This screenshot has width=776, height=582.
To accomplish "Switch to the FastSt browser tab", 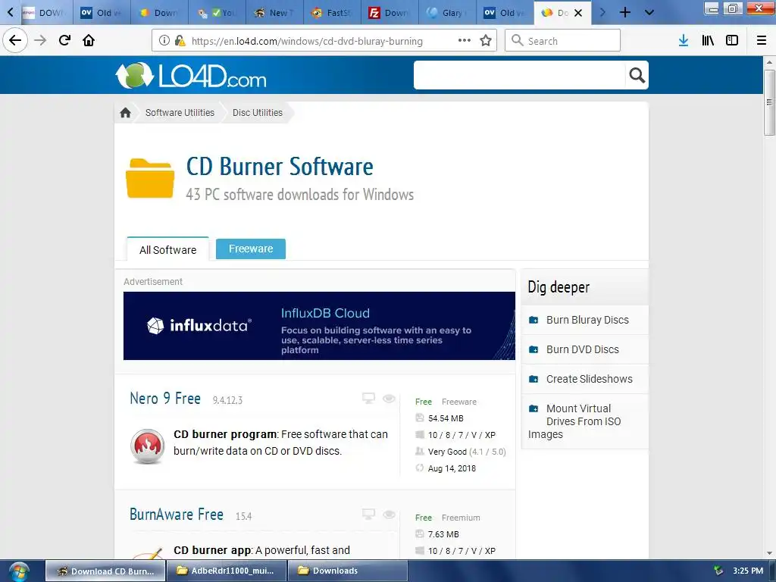I will coord(332,13).
